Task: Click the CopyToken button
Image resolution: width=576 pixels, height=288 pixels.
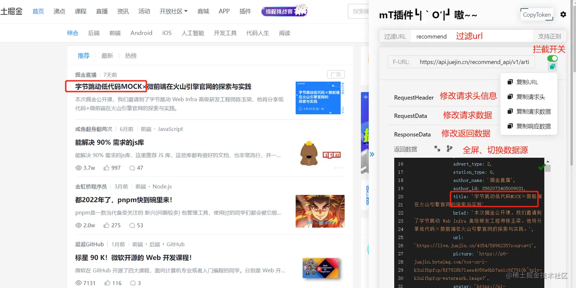Action: [537, 14]
